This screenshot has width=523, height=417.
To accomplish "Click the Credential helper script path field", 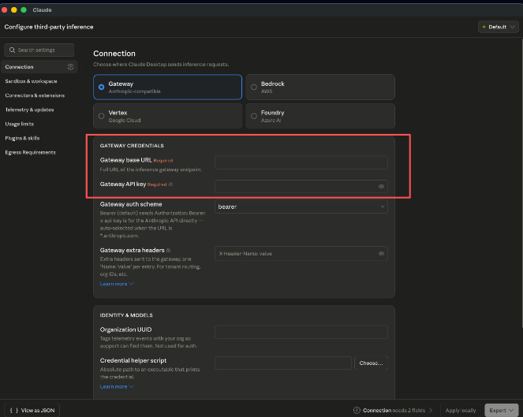I will pos(283,363).
